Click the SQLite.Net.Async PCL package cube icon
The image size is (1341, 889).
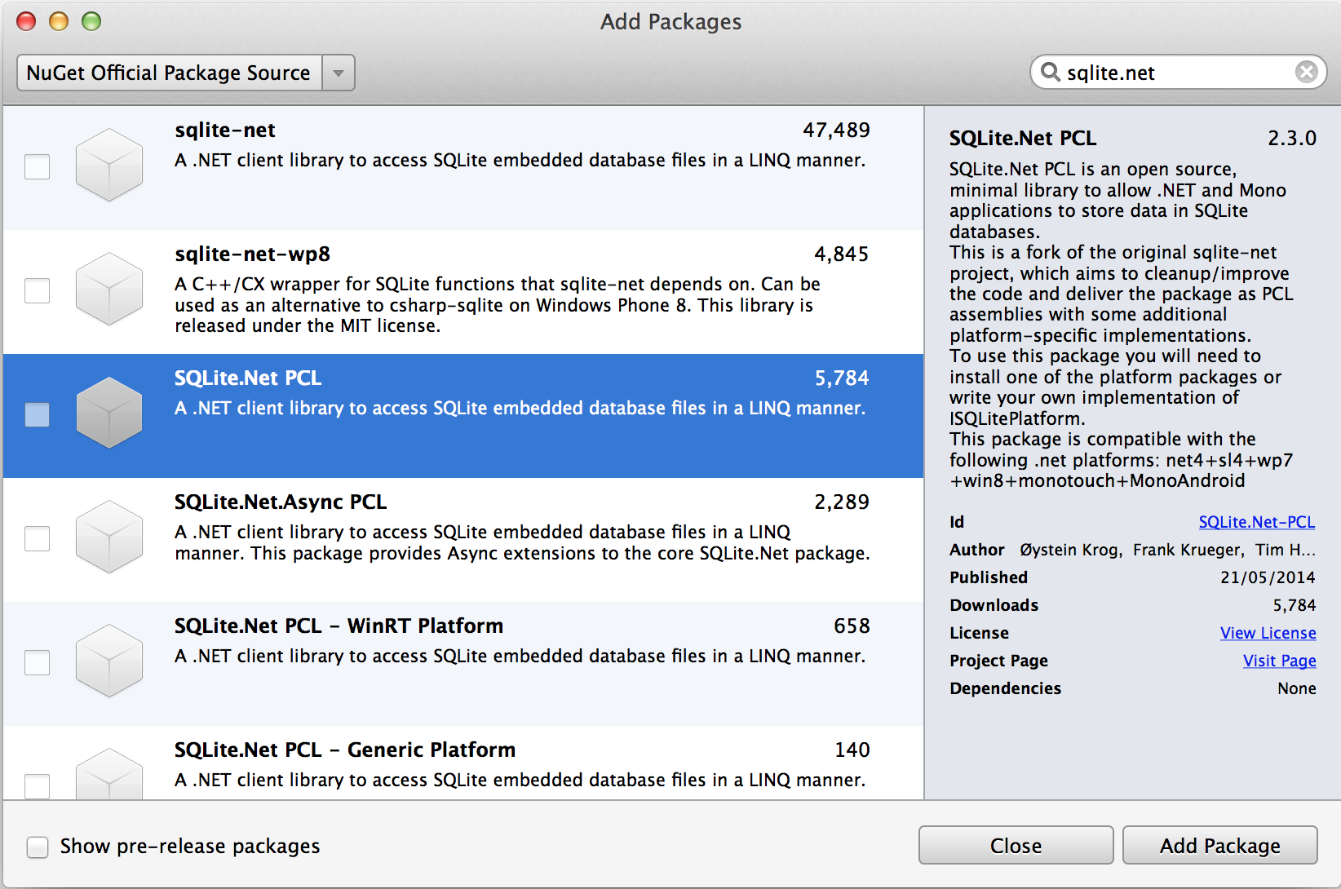click(108, 537)
